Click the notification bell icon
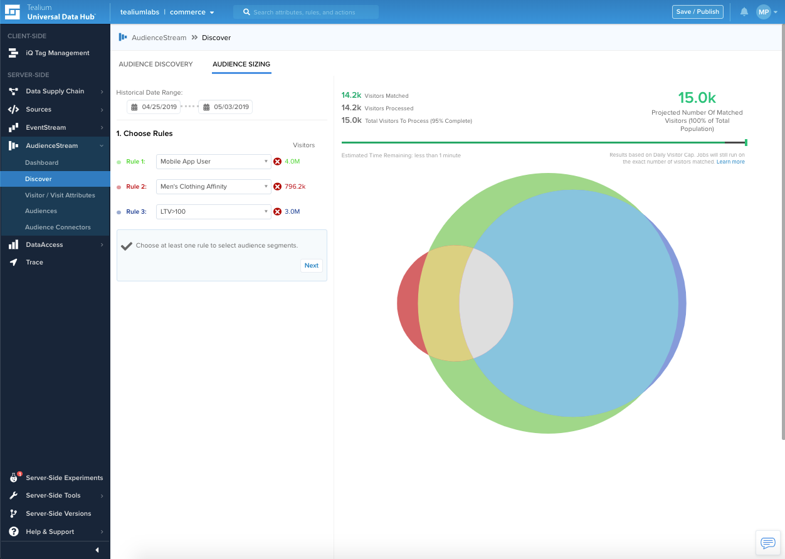Screen dimensions: 785x559 744,12
